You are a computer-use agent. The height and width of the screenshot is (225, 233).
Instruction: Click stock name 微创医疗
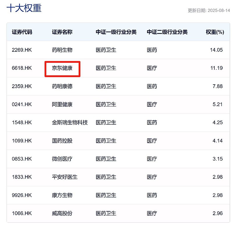62,159
